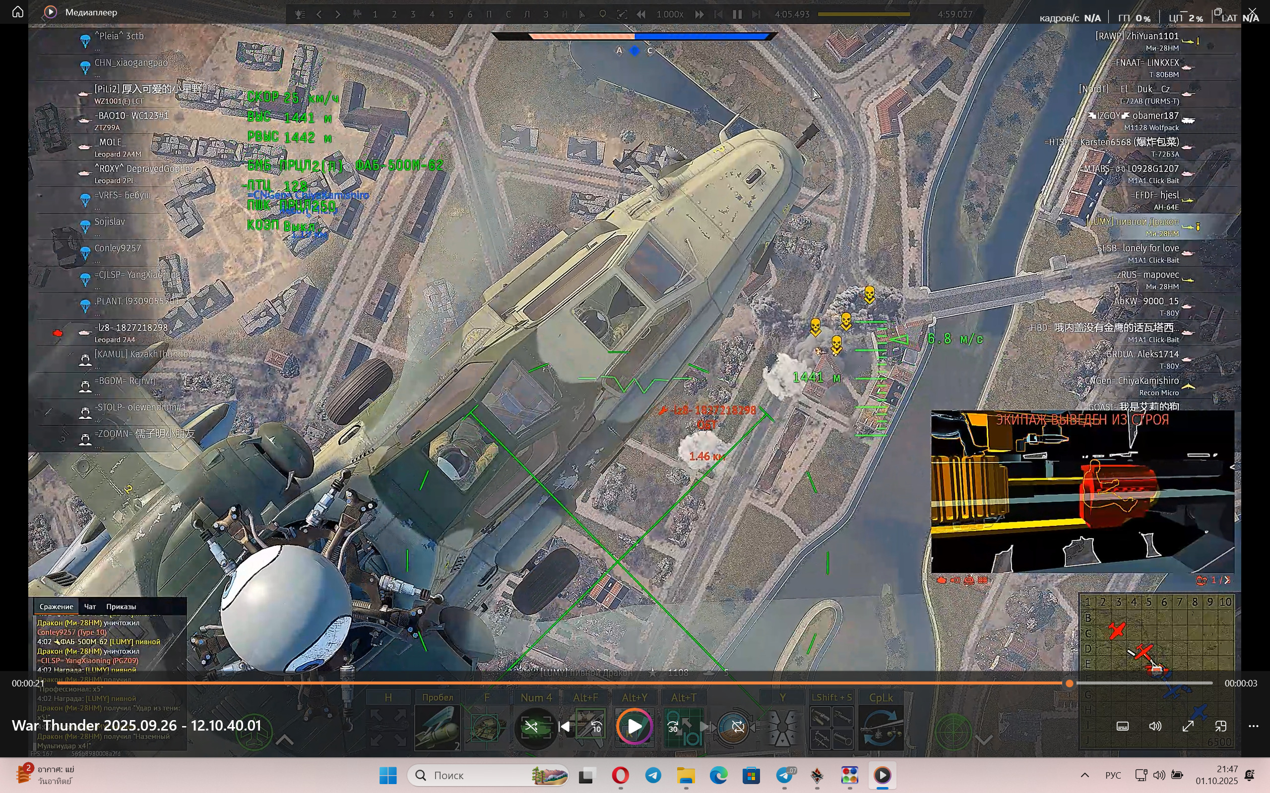
Task: Skip back 10 seconds
Action: tap(597, 727)
